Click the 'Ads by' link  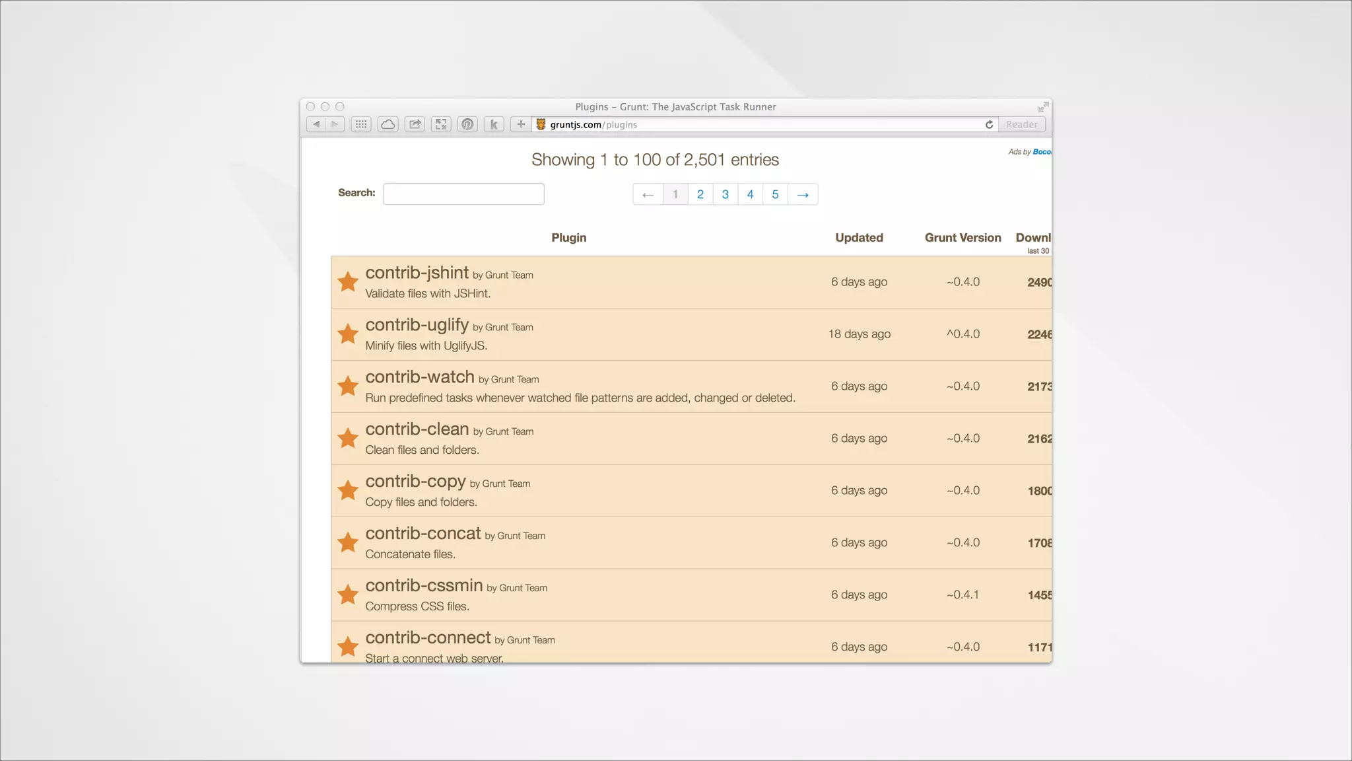tap(1029, 152)
